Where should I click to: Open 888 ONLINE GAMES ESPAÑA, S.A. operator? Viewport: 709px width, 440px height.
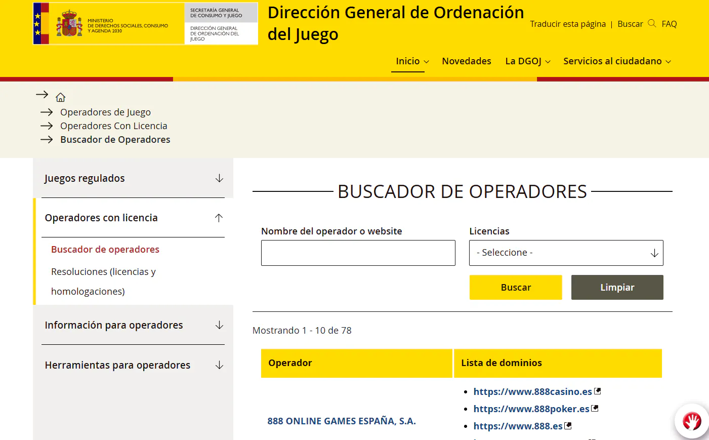coord(342,421)
